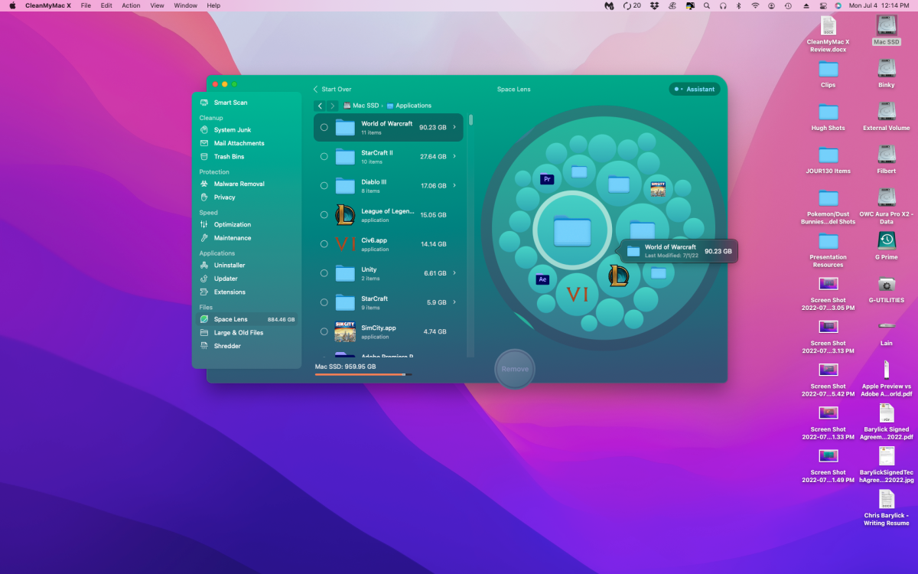Open the Edit menu
The image size is (918, 574).
106,5
